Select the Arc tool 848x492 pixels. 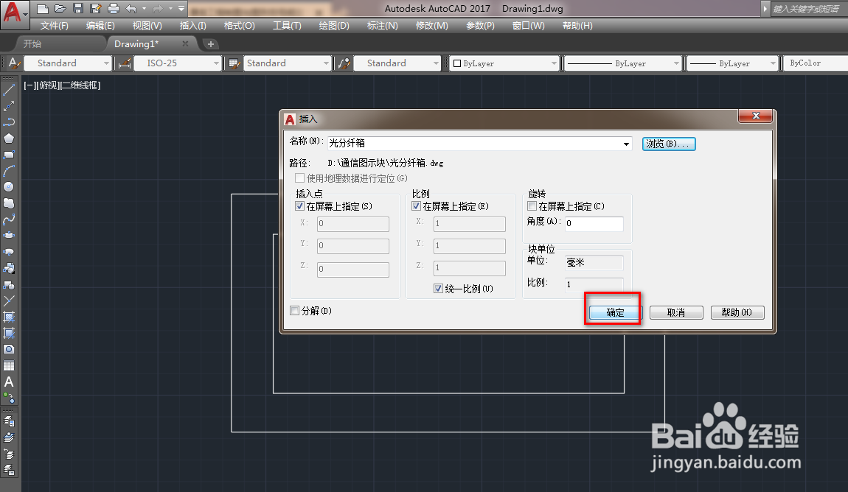pyautogui.click(x=9, y=171)
